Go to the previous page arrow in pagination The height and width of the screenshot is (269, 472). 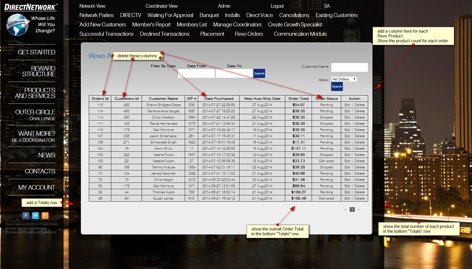click(345, 210)
